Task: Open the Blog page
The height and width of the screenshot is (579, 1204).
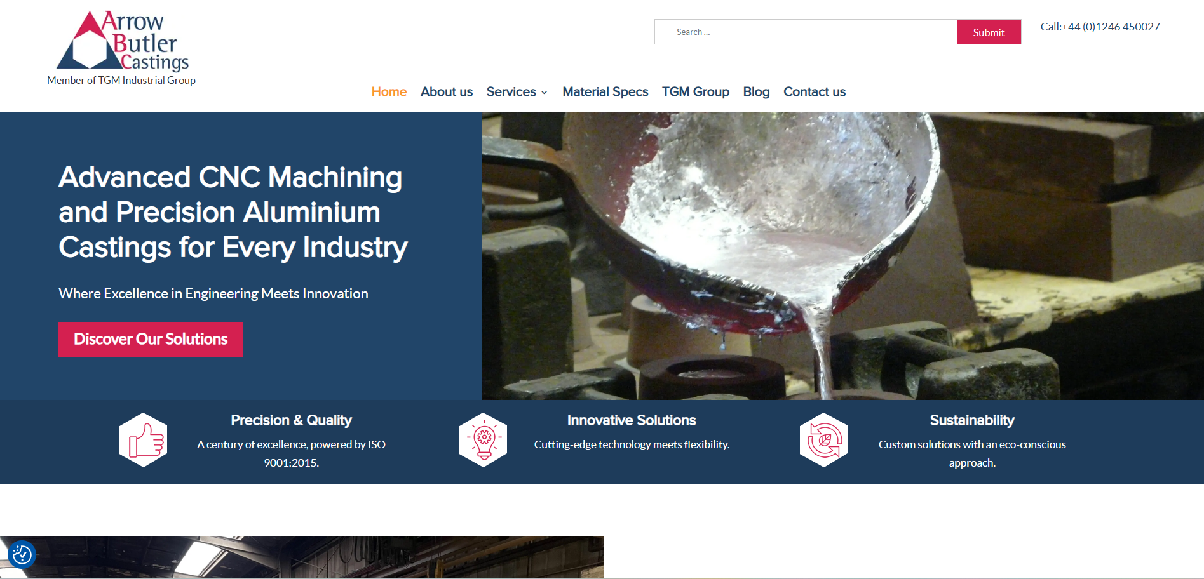Action: click(756, 92)
